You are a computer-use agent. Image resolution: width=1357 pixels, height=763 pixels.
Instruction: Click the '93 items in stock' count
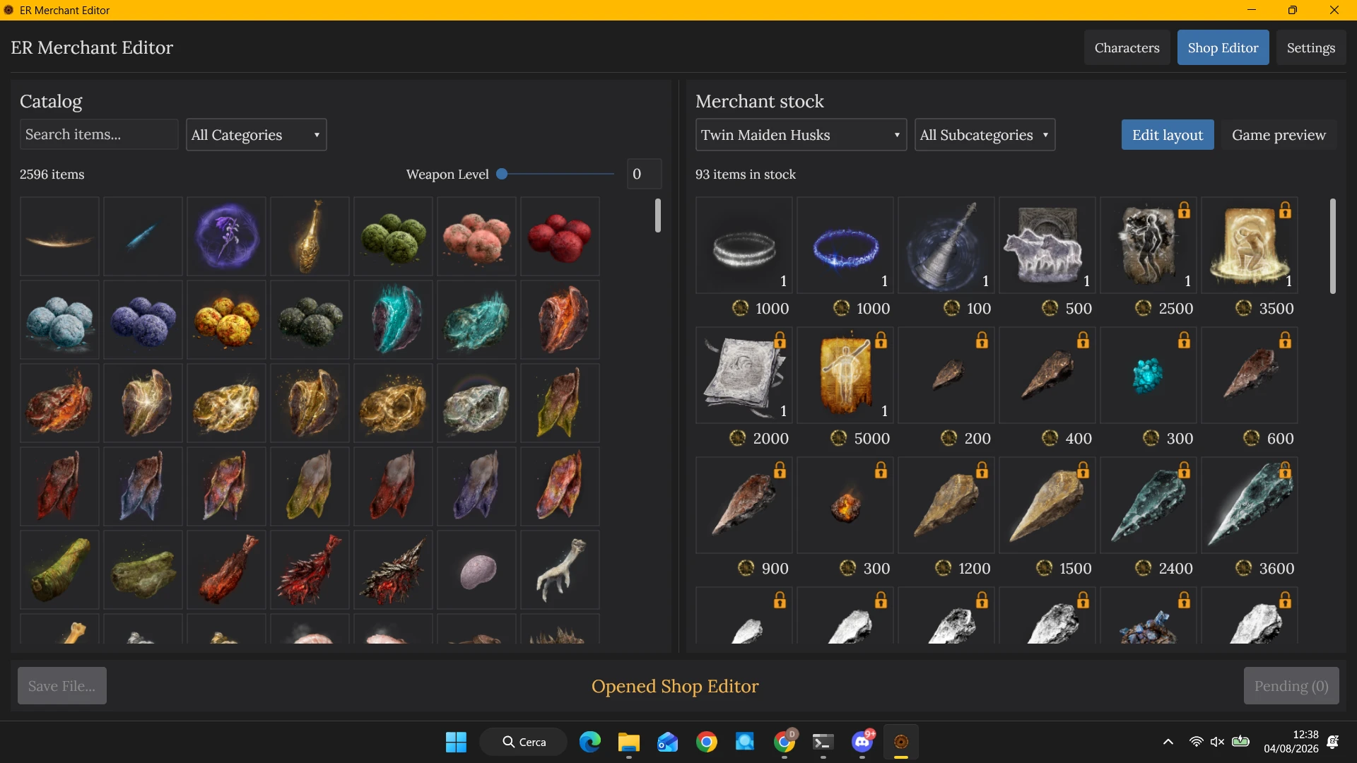point(745,174)
